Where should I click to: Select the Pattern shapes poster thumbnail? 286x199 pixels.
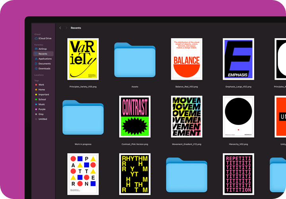[x=83, y=174]
